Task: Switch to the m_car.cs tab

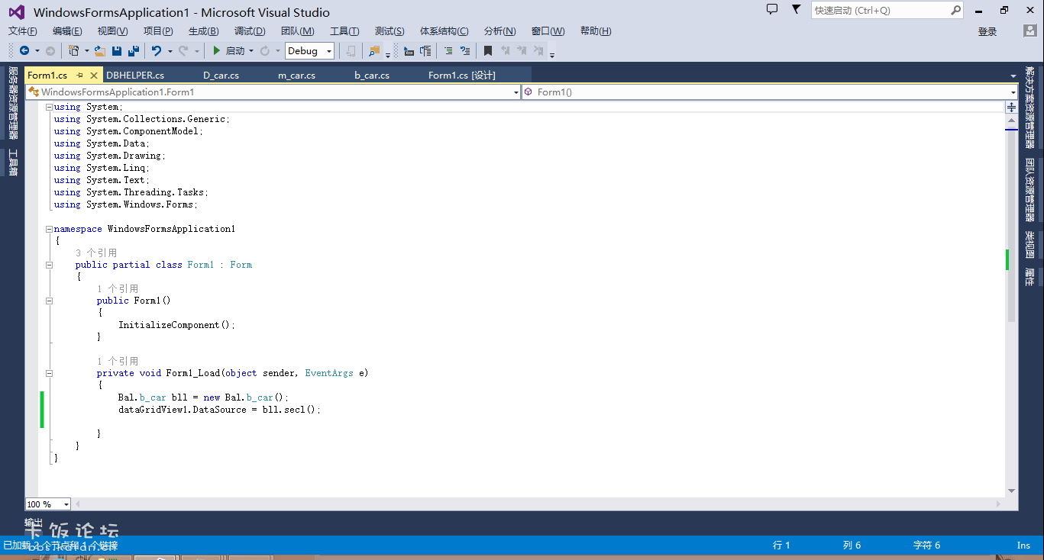Action: click(296, 76)
